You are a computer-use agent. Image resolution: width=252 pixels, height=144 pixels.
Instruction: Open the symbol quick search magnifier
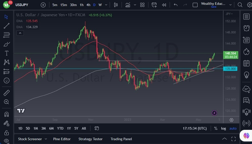(240, 5)
